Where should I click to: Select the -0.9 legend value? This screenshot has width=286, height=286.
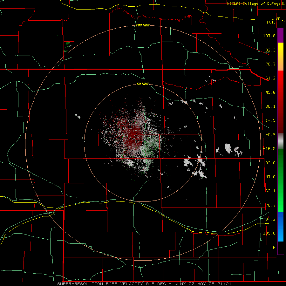click(270, 135)
